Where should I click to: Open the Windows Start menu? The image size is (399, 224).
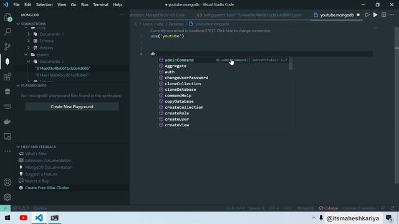tap(7, 218)
